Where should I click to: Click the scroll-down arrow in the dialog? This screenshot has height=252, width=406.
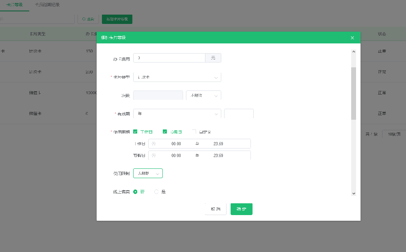tap(353, 194)
